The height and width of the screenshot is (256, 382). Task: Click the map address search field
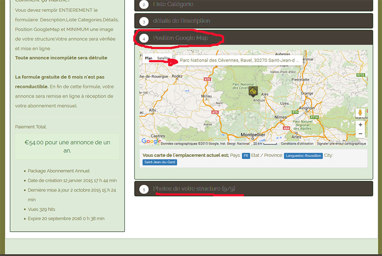coord(239,60)
